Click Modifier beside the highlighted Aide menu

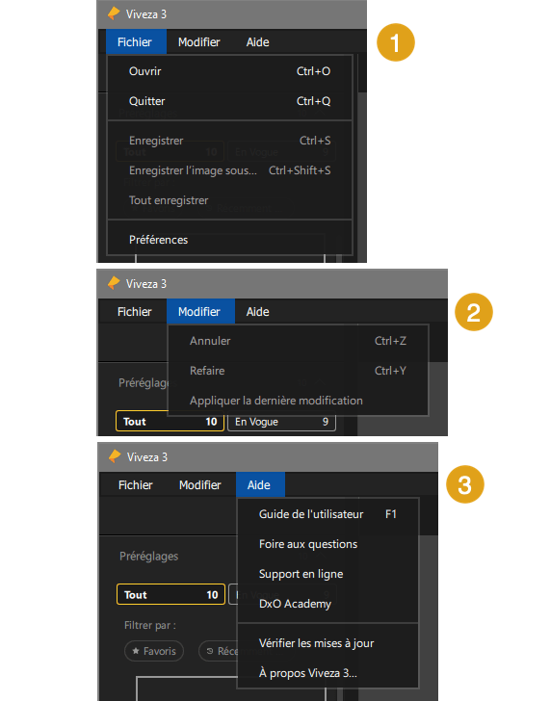tap(200, 485)
